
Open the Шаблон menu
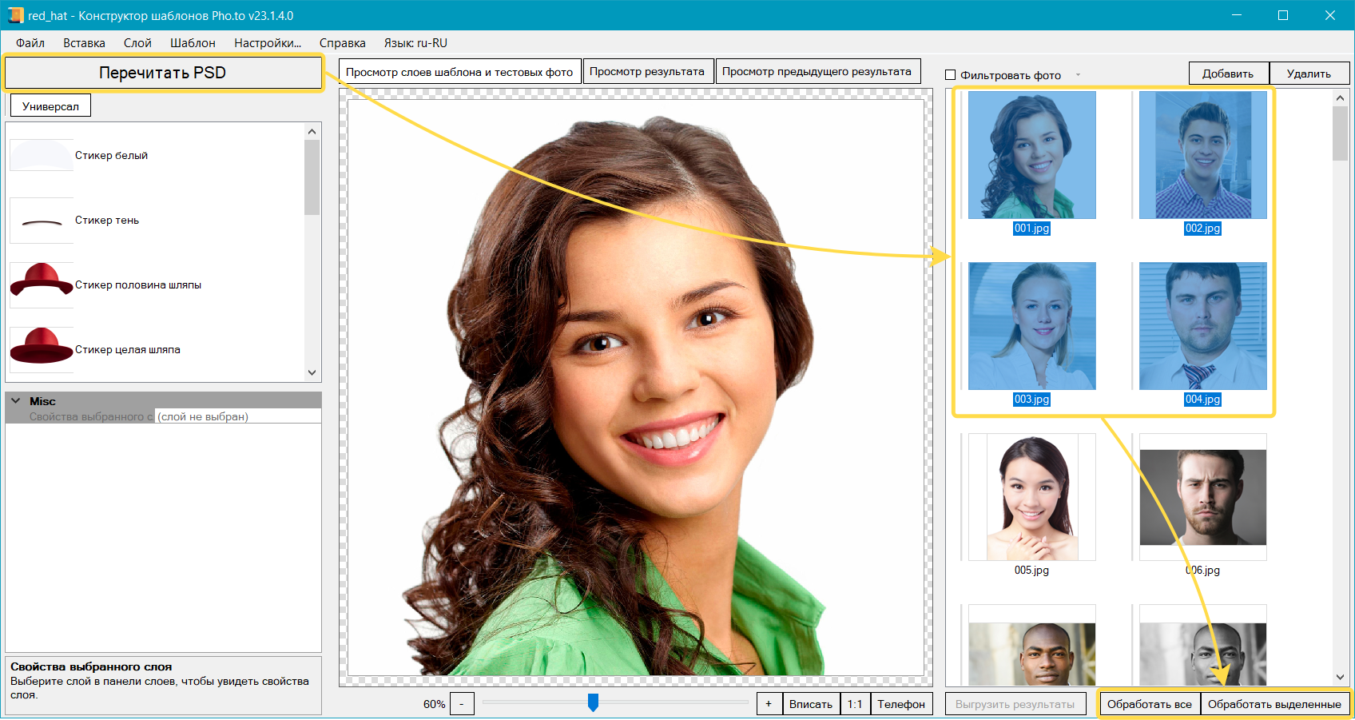193,43
